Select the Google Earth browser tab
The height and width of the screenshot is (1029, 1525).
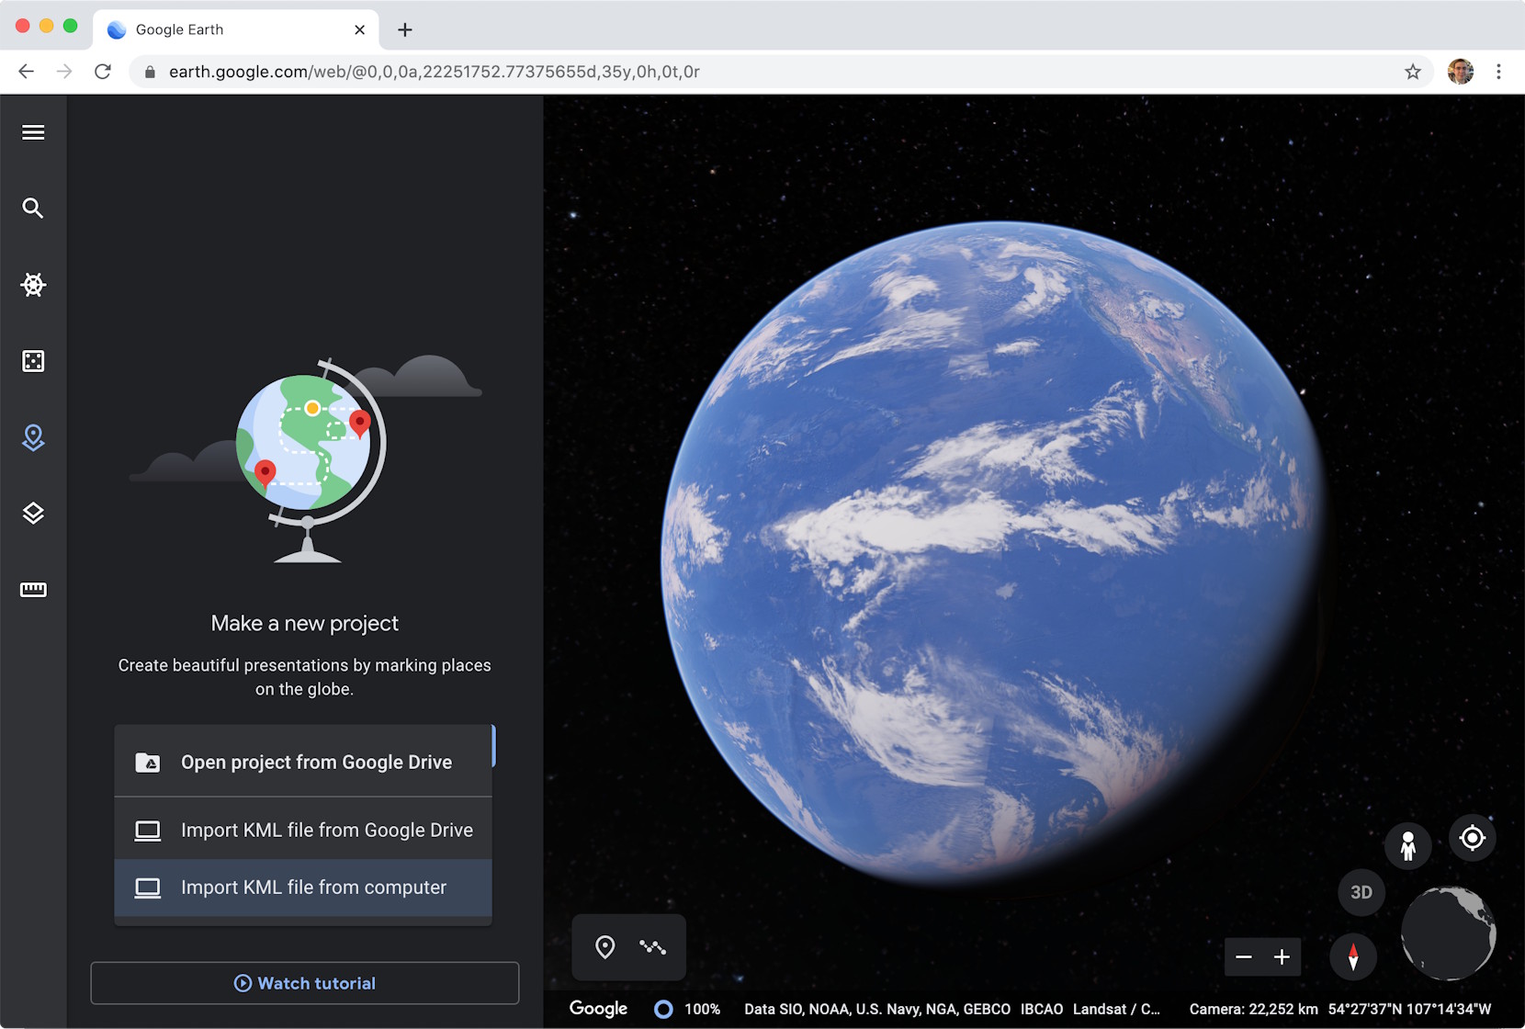(236, 29)
